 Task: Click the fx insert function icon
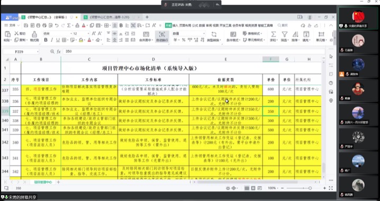(x=59, y=52)
